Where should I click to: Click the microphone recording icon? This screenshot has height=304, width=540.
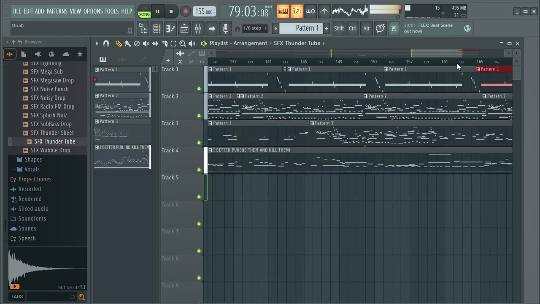[226, 28]
